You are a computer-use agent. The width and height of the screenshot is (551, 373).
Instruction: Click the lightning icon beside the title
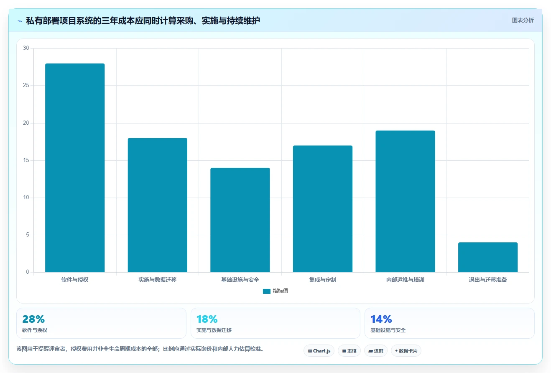(20, 21)
